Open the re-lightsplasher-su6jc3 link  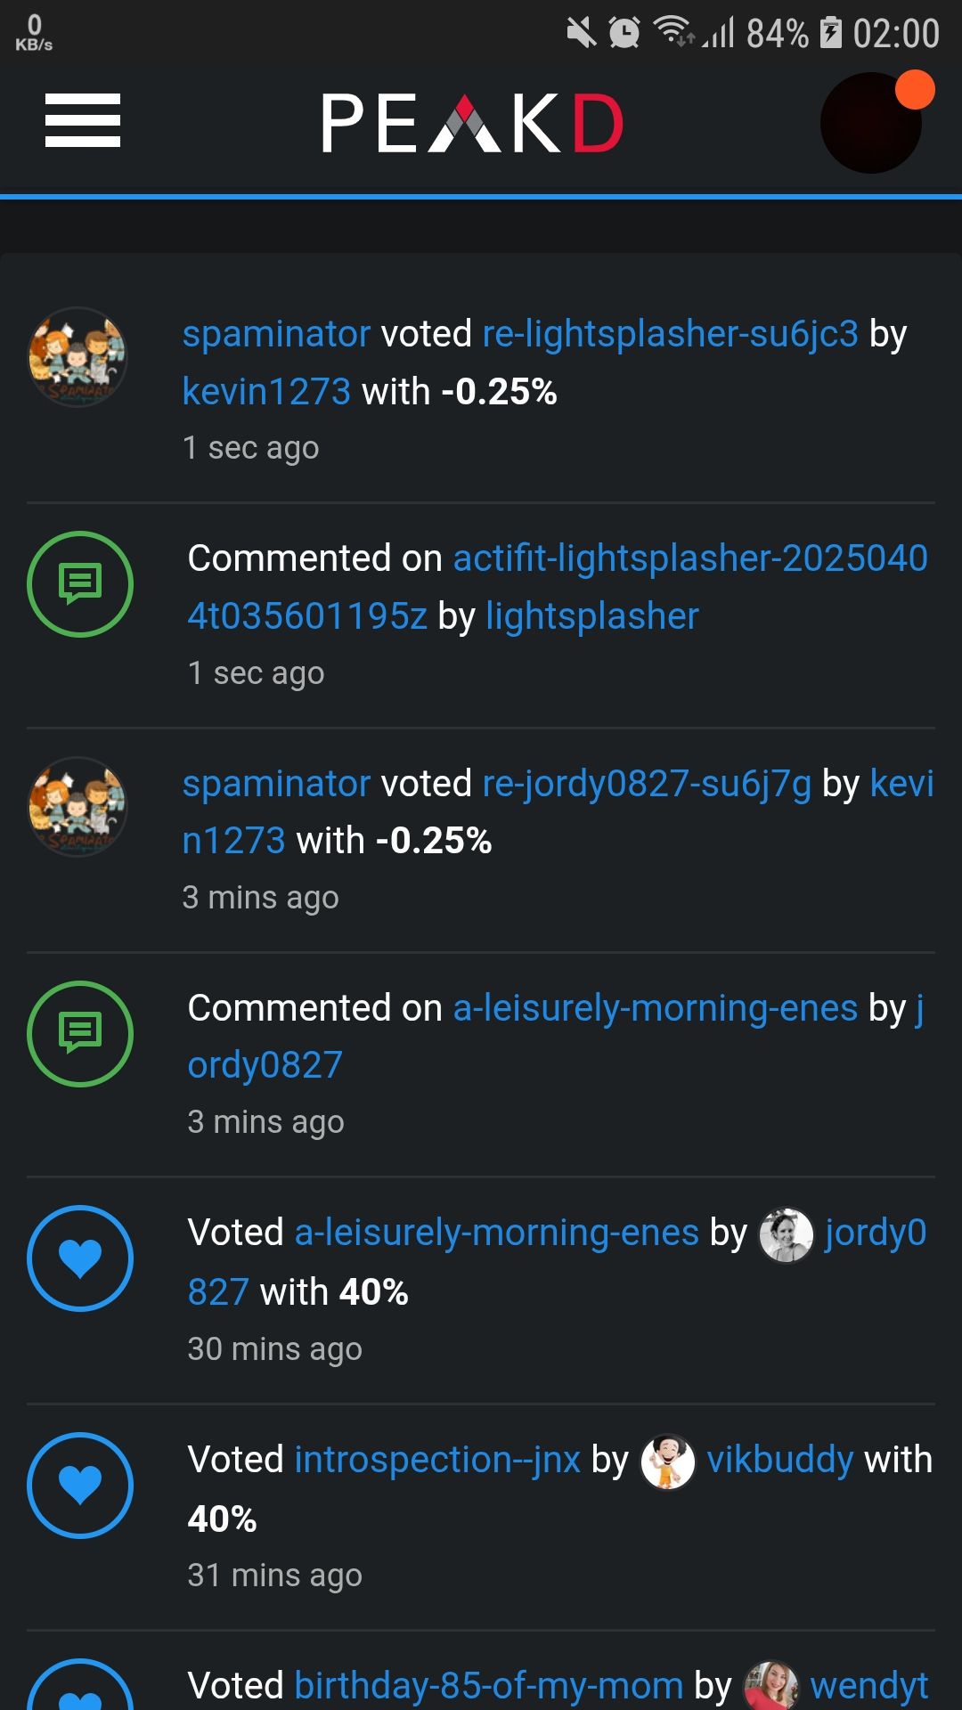670,334
